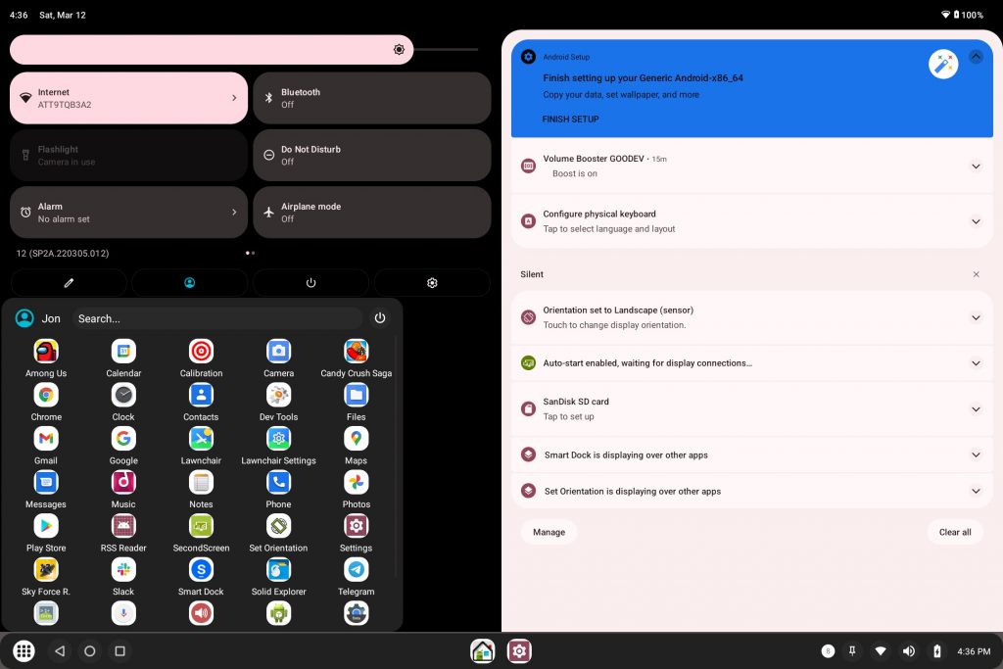This screenshot has width=1003, height=669.
Task: Launch the RSS Reader app
Action: point(123,526)
